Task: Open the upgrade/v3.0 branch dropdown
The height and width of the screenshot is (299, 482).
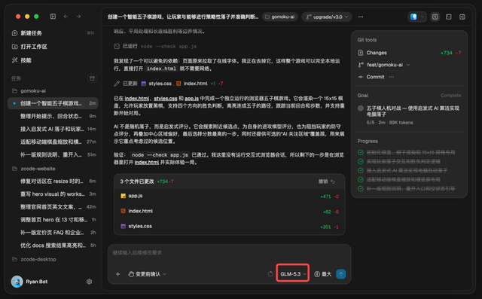Action: (326, 17)
